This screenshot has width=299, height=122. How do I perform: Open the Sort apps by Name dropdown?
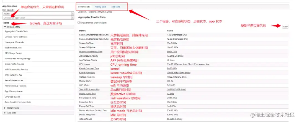38,14
